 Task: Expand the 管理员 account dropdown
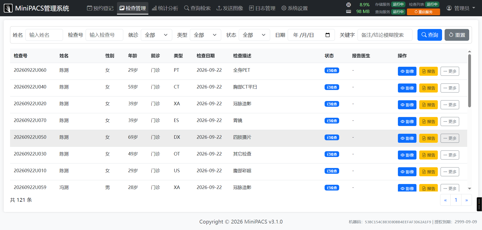tap(461, 8)
